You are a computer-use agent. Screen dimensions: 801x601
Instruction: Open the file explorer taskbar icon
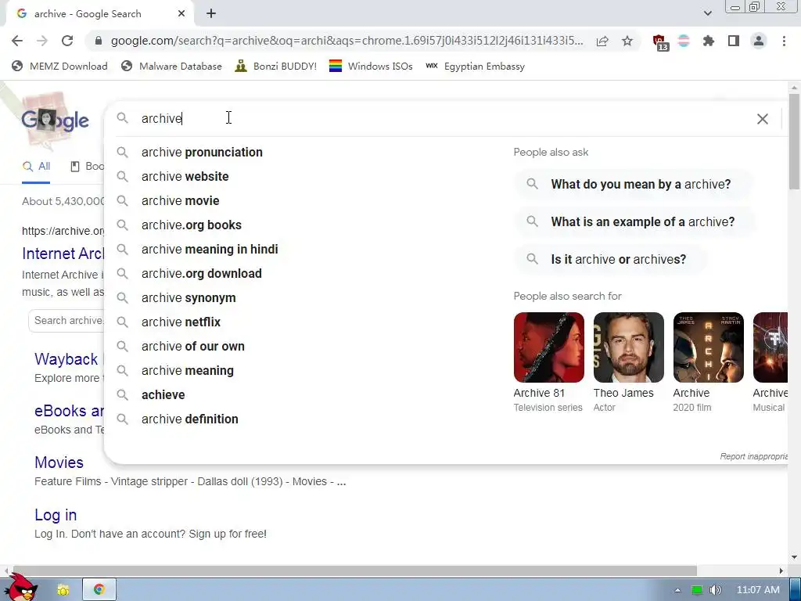tap(63, 589)
